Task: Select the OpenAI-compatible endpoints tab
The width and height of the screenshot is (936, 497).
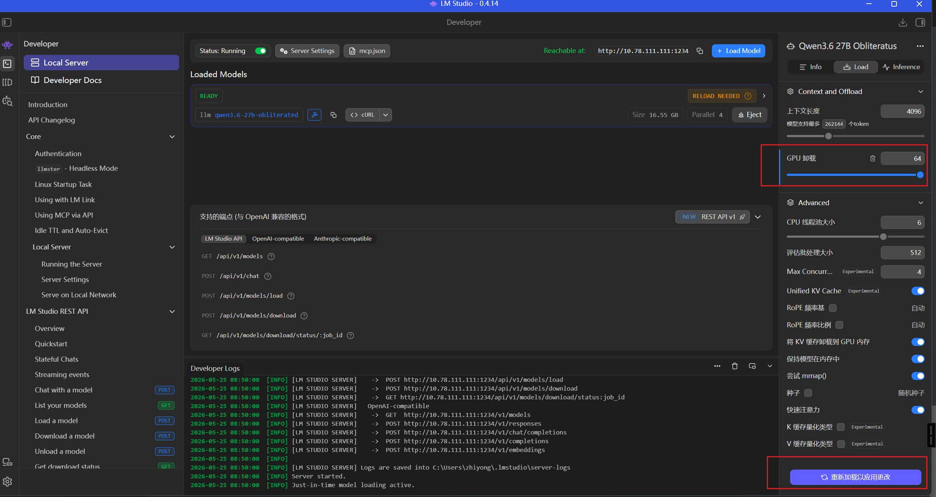Action: click(278, 238)
